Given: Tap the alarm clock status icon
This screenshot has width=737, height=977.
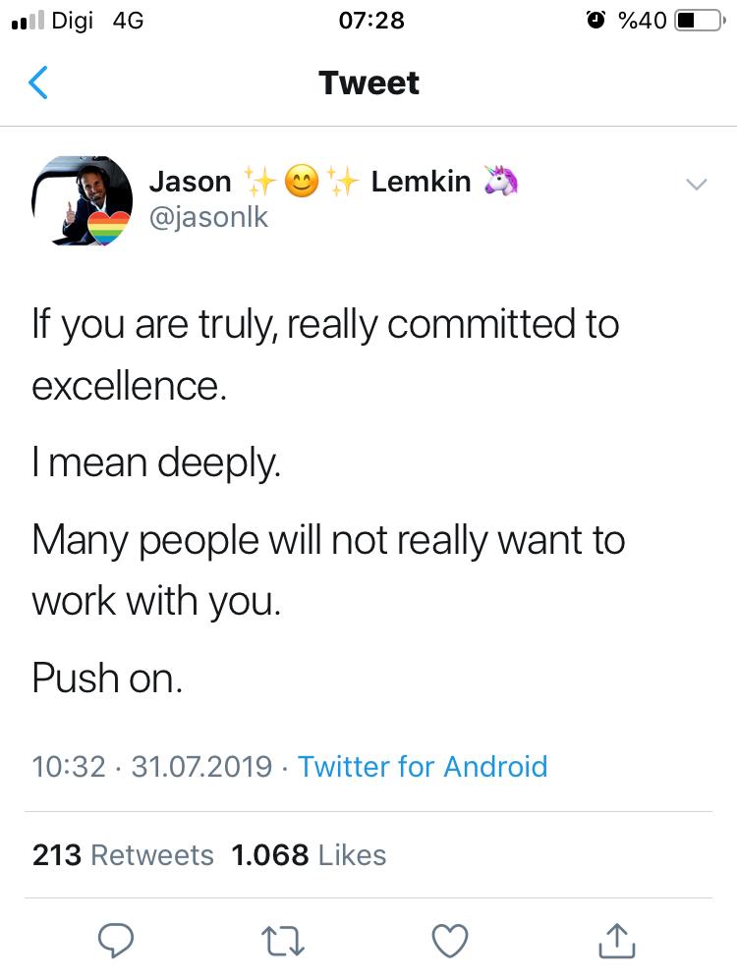Looking at the screenshot, I should 595,20.
